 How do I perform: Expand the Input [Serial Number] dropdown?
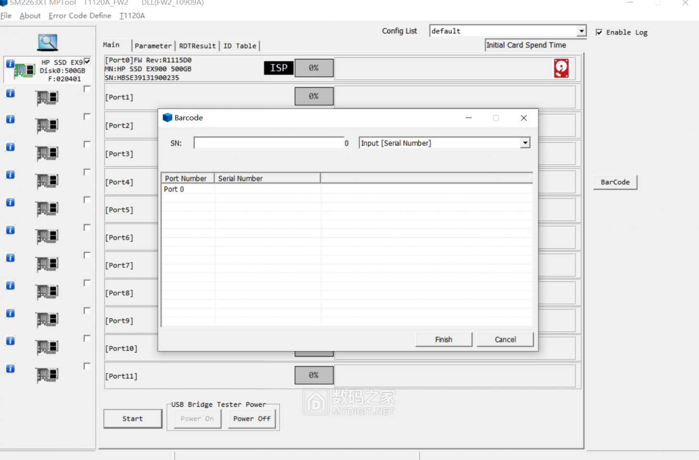(x=525, y=143)
